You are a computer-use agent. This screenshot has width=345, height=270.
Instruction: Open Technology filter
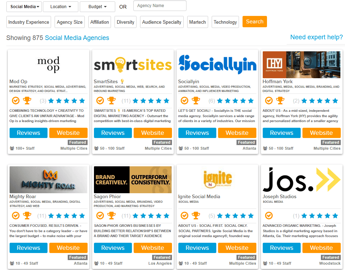[x=225, y=22]
